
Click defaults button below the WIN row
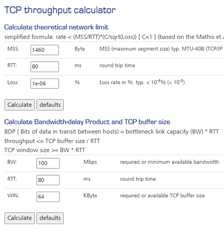(x=50, y=218)
